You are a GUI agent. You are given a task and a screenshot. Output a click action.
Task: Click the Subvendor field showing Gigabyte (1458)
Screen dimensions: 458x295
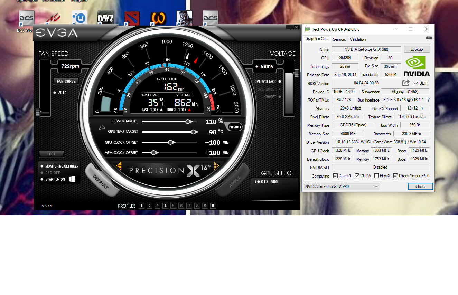tap(405, 92)
